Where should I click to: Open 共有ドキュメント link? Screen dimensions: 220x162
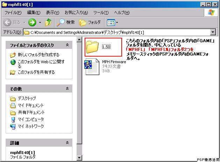pos(31,112)
